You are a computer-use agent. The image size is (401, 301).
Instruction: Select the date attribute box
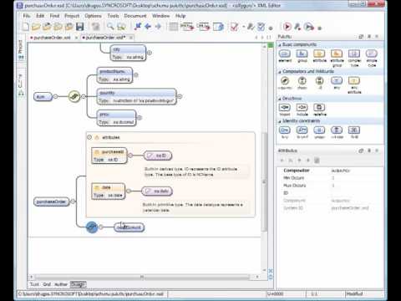click(x=109, y=191)
